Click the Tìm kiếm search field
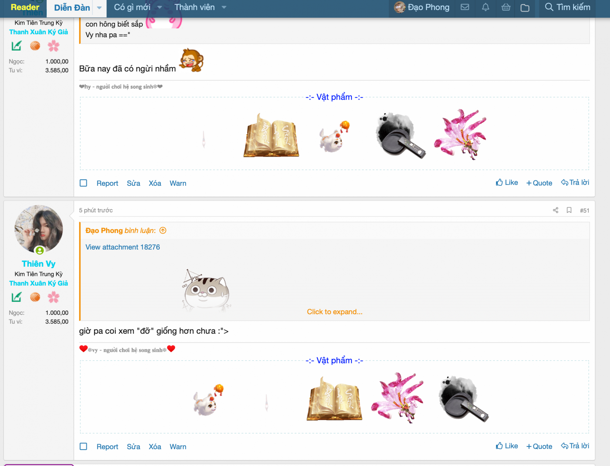Screen dimensions: 610x466 click(x=568, y=7)
